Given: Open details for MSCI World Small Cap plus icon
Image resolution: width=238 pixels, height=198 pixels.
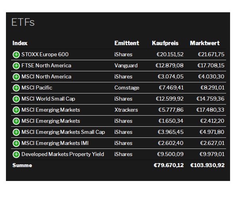Looking at the screenshot, I should coord(16,99).
